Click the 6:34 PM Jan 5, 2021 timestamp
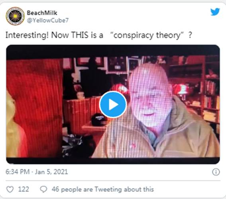The height and width of the screenshot is (199, 226). (37, 172)
